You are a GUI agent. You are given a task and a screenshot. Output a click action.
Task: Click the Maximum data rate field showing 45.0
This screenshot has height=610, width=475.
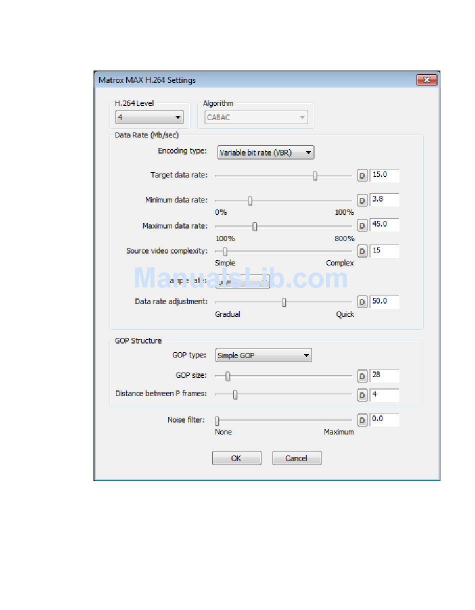(x=384, y=225)
